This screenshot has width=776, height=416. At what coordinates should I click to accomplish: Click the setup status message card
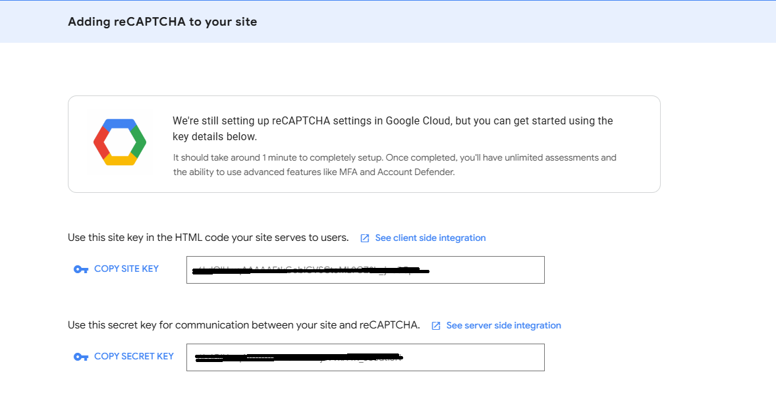pos(363,143)
